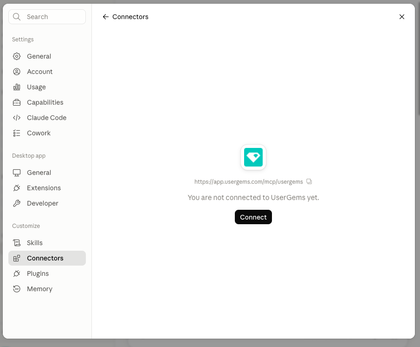
Task: Click the Plugins plug icon
Action: pyautogui.click(x=17, y=274)
